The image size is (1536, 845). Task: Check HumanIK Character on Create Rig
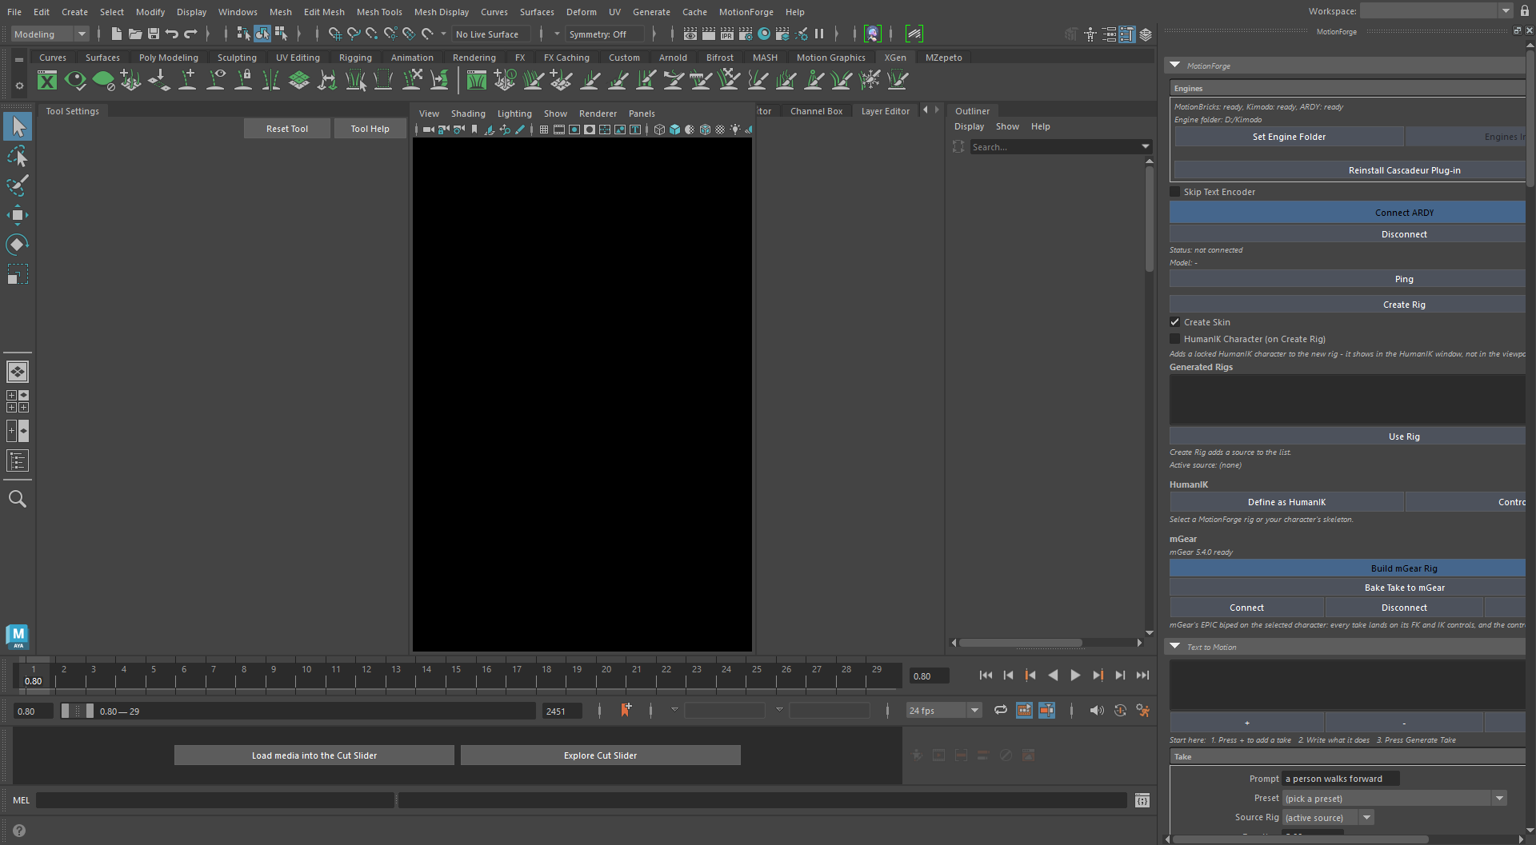(1175, 339)
